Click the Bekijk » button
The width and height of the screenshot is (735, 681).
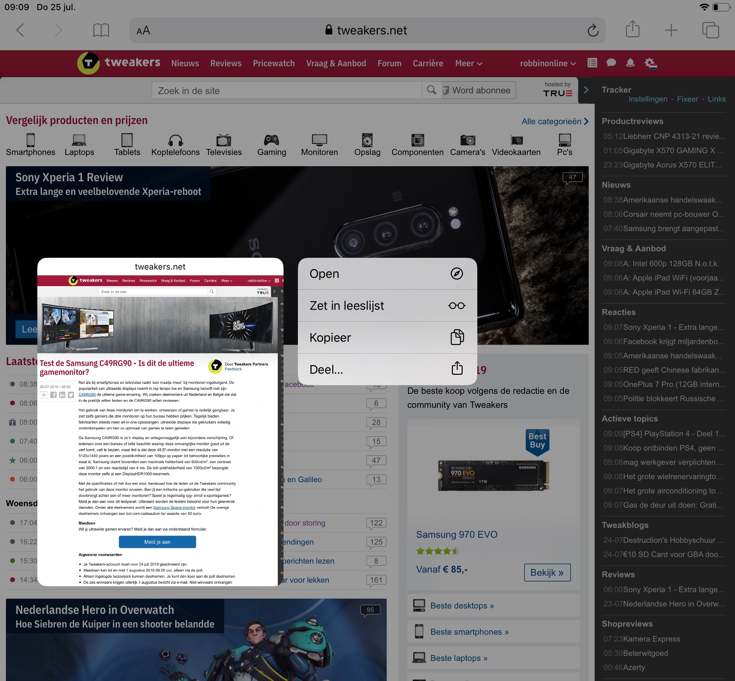(x=547, y=572)
